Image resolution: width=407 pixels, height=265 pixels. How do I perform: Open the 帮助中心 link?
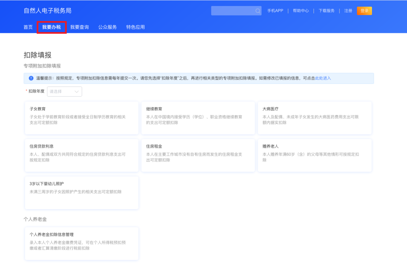click(301, 11)
